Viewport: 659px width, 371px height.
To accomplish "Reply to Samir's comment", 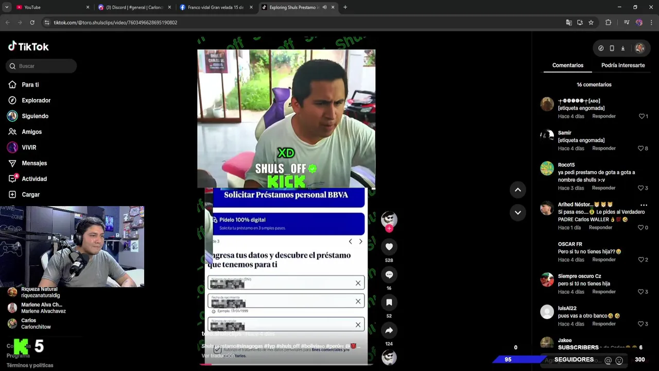I will (604, 148).
